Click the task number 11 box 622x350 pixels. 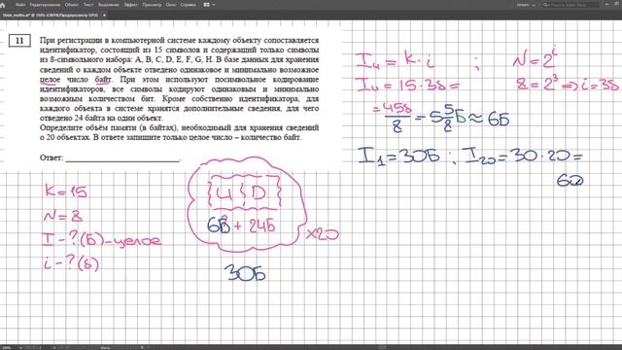point(19,41)
